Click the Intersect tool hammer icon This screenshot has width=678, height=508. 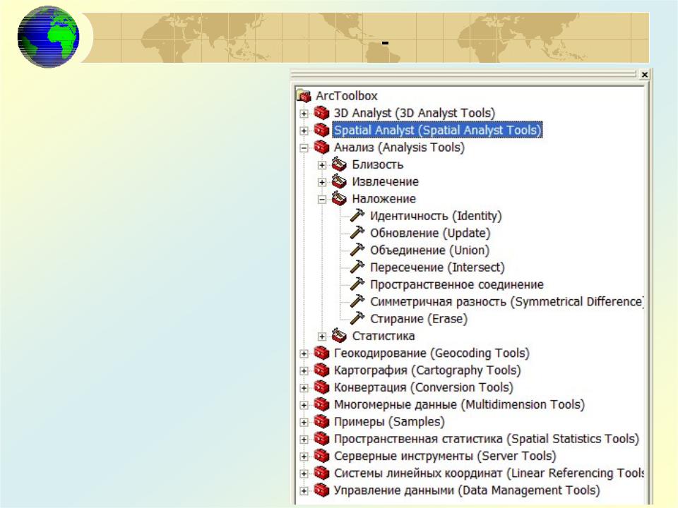coord(357,267)
